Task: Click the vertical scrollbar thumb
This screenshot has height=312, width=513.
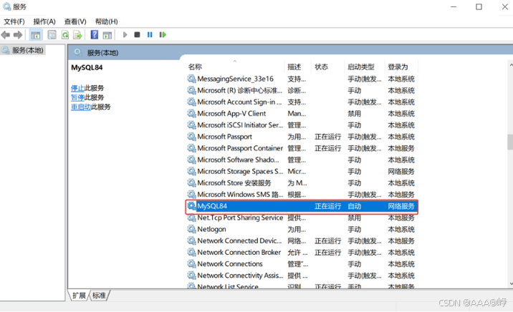Action: pyautogui.click(x=510, y=142)
